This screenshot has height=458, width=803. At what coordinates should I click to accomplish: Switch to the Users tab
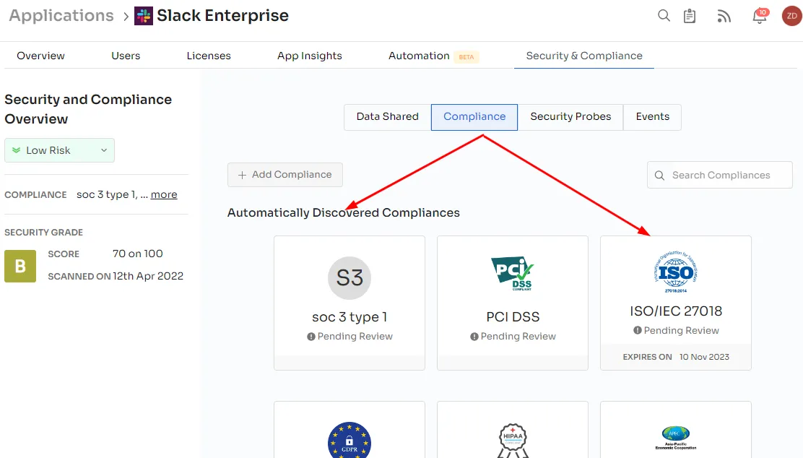(x=126, y=56)
